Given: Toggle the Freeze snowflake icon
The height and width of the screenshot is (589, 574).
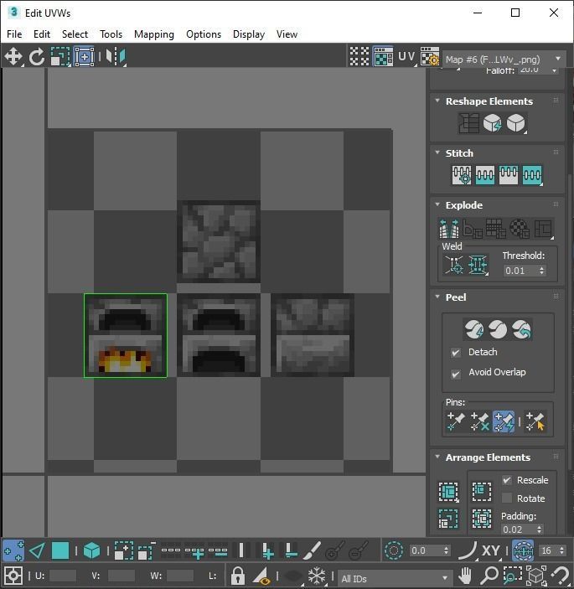Looking at the screenshot, I should (317, 576).
